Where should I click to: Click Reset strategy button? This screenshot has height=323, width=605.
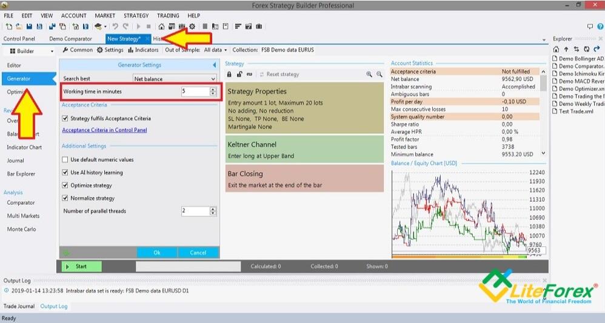(279, 74)
